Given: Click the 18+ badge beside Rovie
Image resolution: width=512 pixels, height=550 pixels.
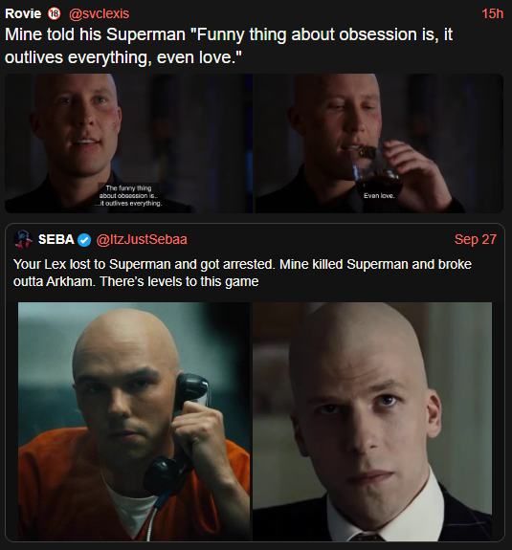Looking at the screenshot, I should click(x=54, y=13).
